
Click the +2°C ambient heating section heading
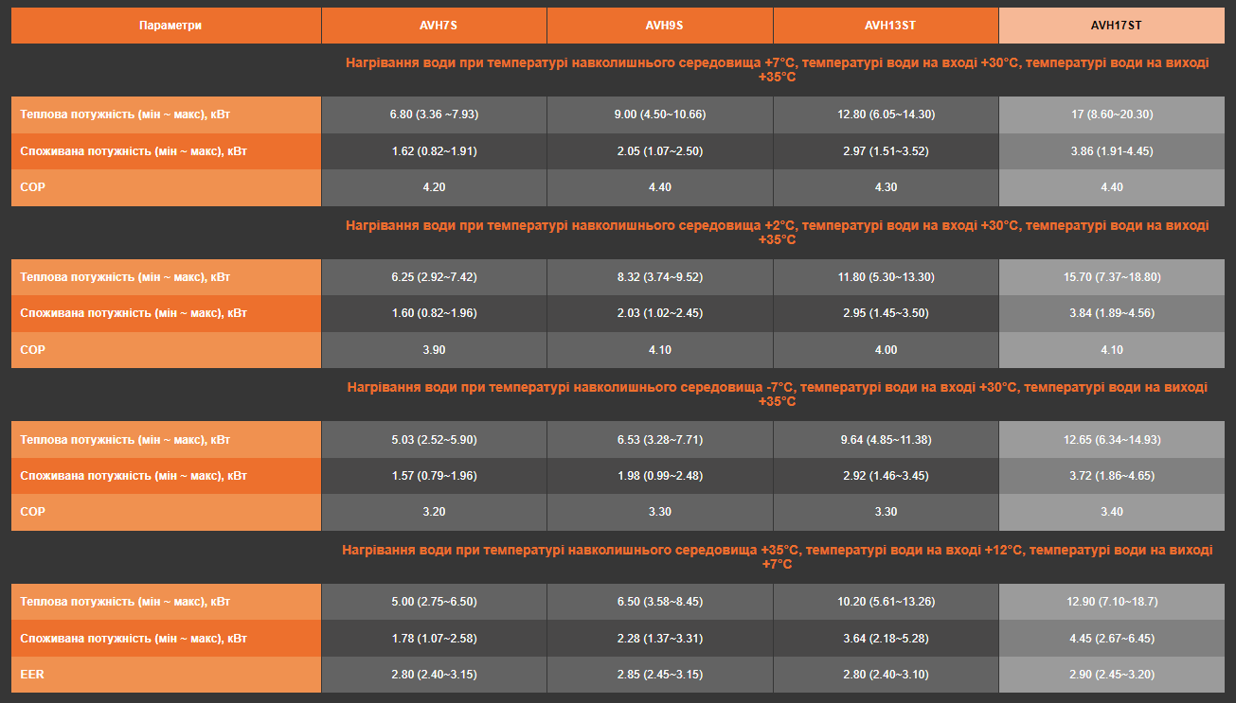coord(777,233)
